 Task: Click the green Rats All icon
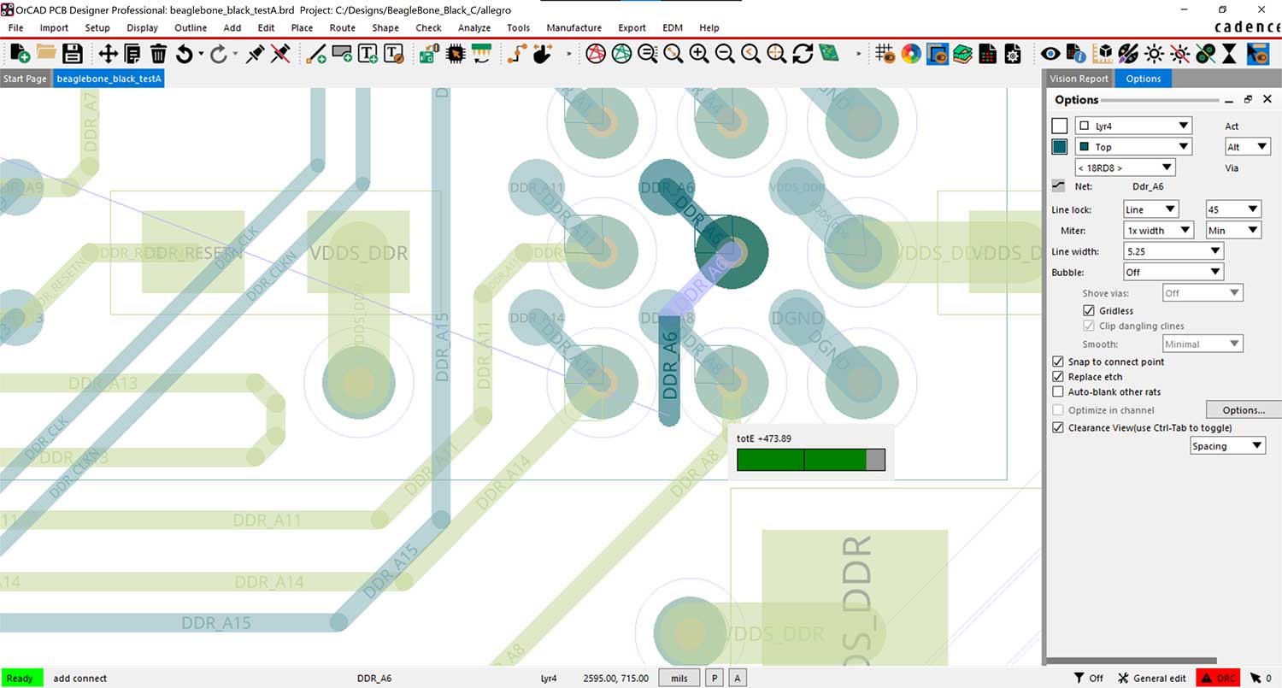click(x=621, y=54)
